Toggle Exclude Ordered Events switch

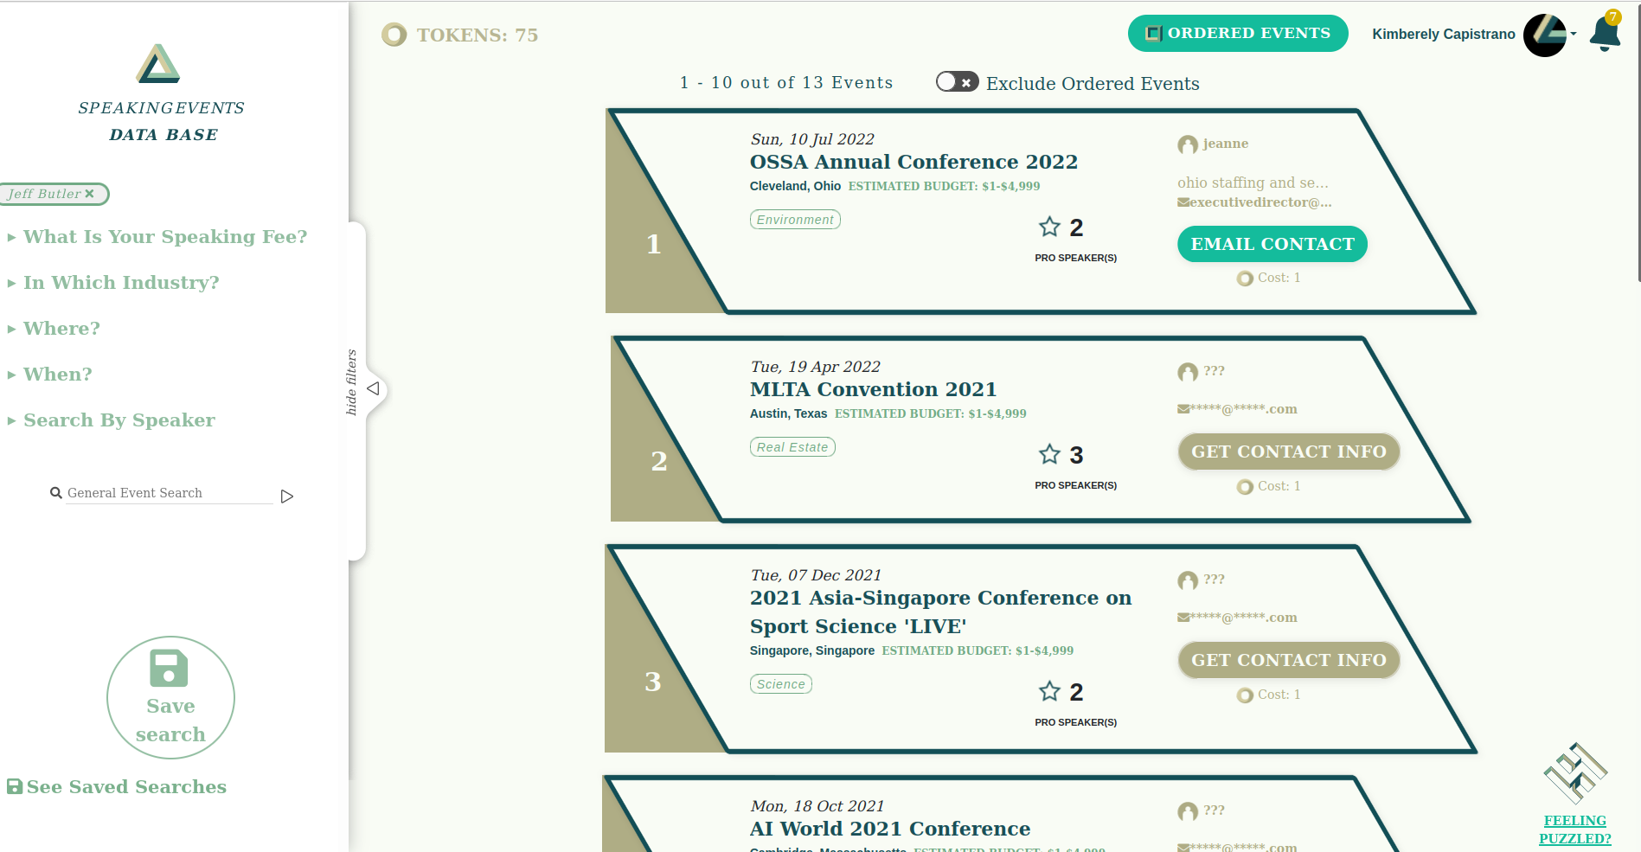(x=957, y=82)
